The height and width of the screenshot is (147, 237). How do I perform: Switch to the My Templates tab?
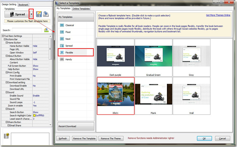[x=63, y=8]
